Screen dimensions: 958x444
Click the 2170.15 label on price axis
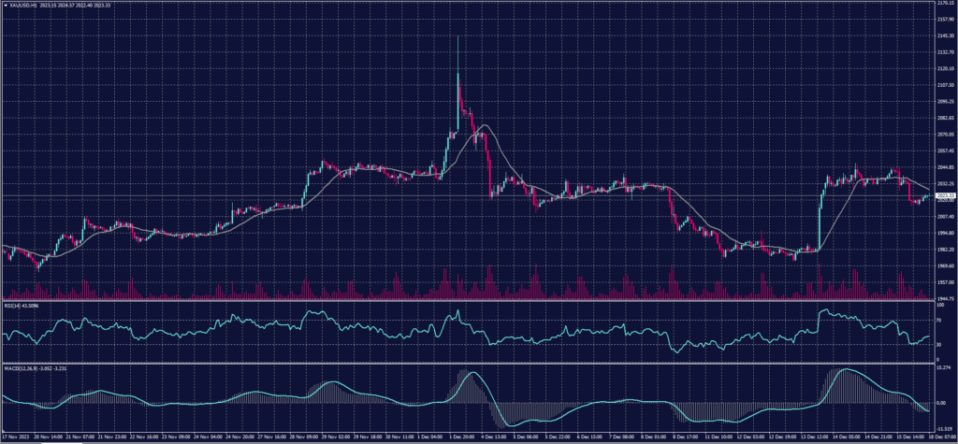pyautogui.click(x=943, y=4)
